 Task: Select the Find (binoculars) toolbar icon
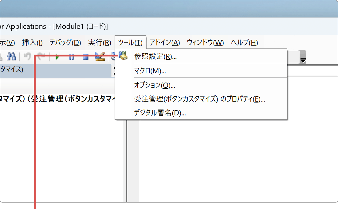point(12,57)
